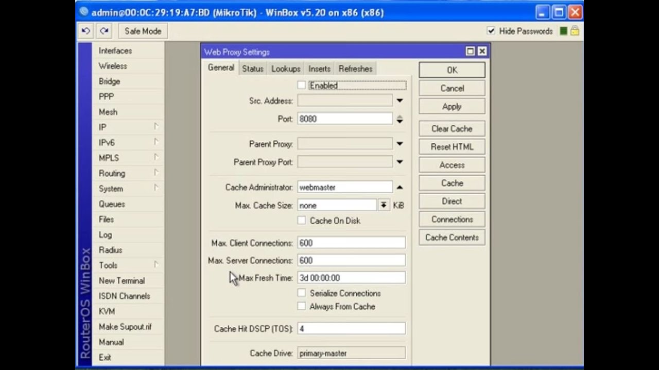This screenshot has height=370, width=659.
Task: Click the Clear Cache button
Action: (452, 128)
